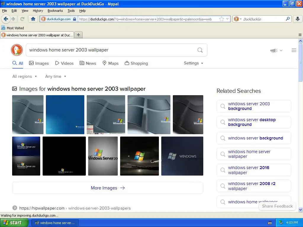This screenshot has height=227, width=303.
Task: Select the All results tab
Action: coord(17,63)
